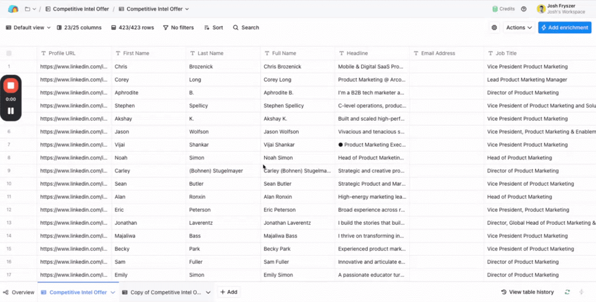Click the Credits icon in the top bar
Image resolution: width=596 pixels, height=302 pixels.
point(495,9)
